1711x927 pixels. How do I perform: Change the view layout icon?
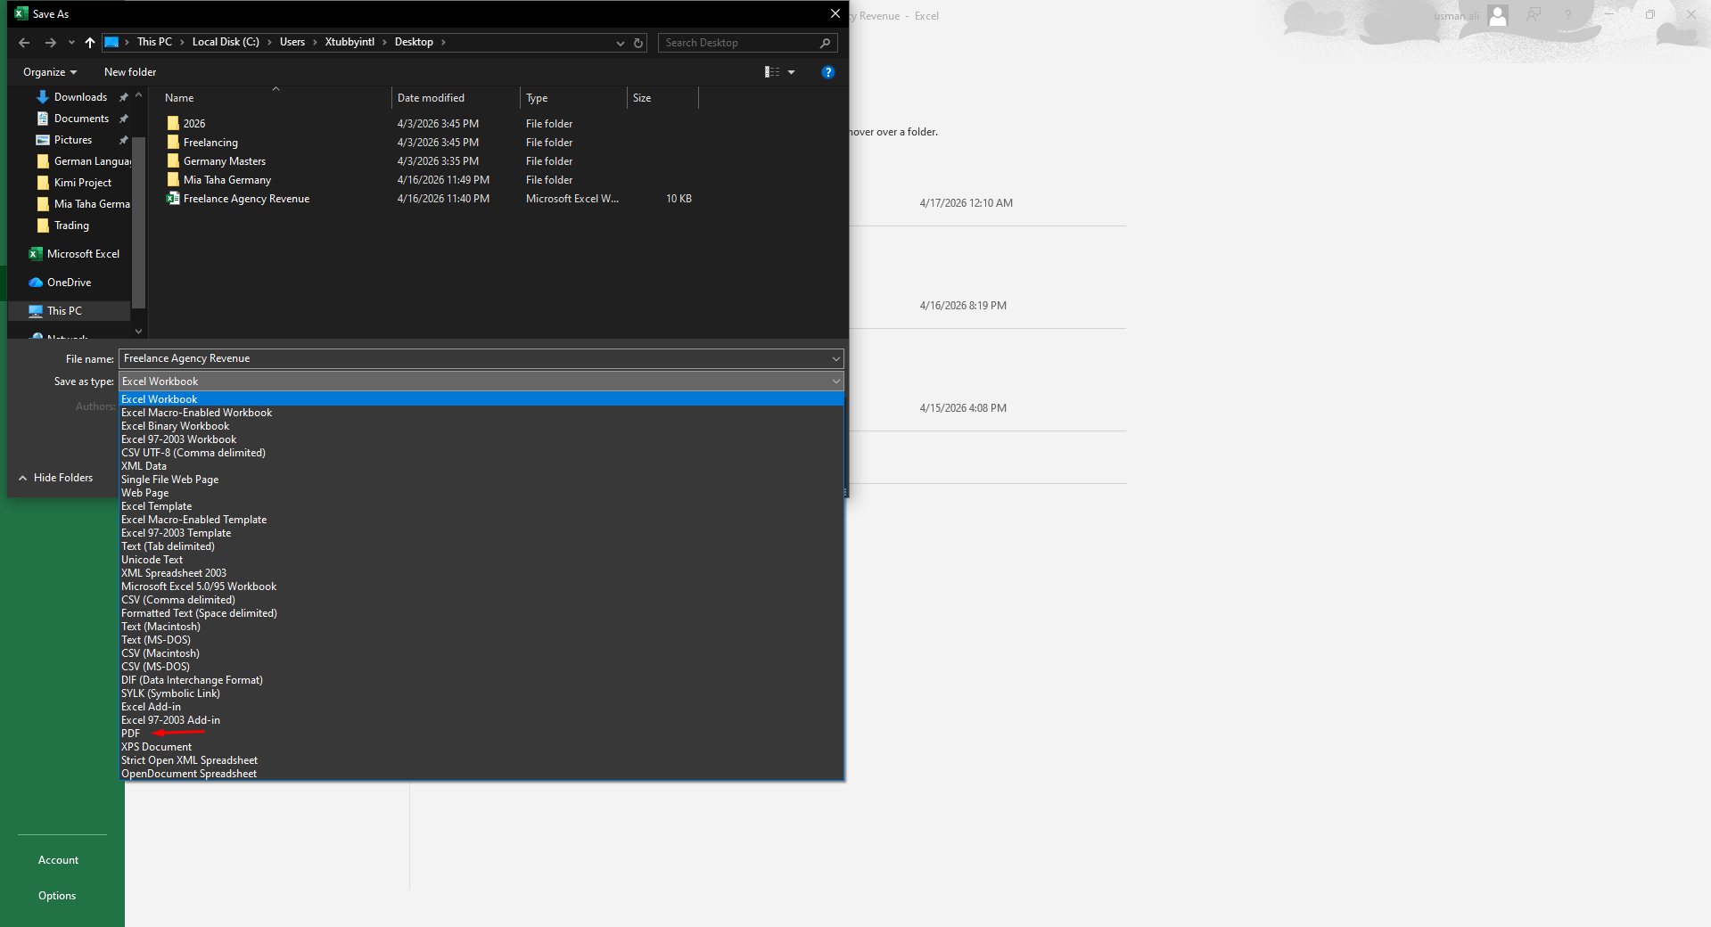point(772,72)
